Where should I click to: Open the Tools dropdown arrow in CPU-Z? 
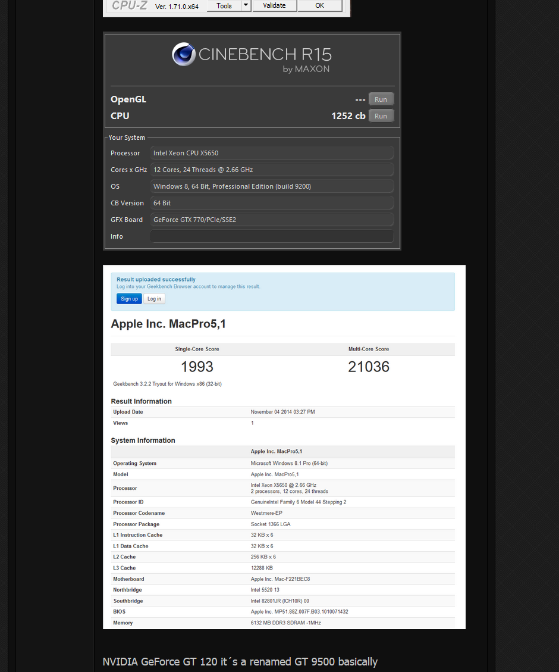(246, 5)
